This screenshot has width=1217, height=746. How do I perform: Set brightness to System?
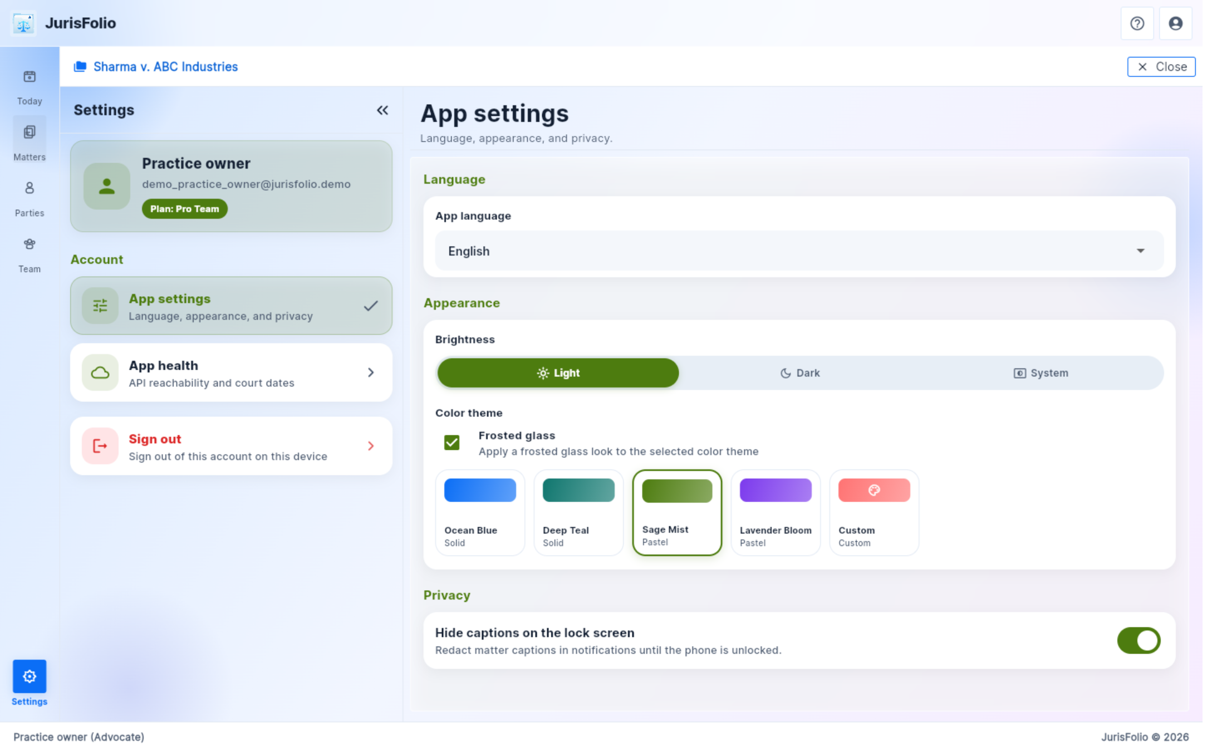[1041, 373]
